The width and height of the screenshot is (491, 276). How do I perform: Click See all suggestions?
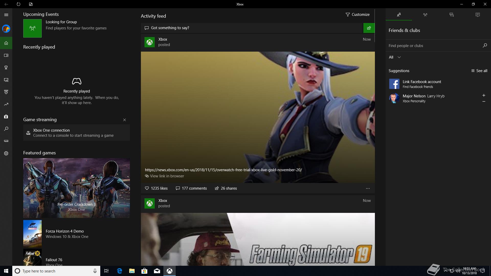click(479, 71)
